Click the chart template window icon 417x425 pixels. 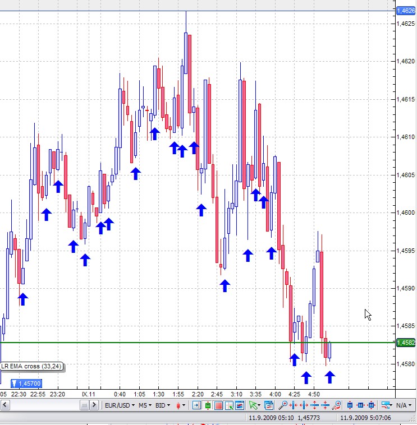(x=268, y=405)
